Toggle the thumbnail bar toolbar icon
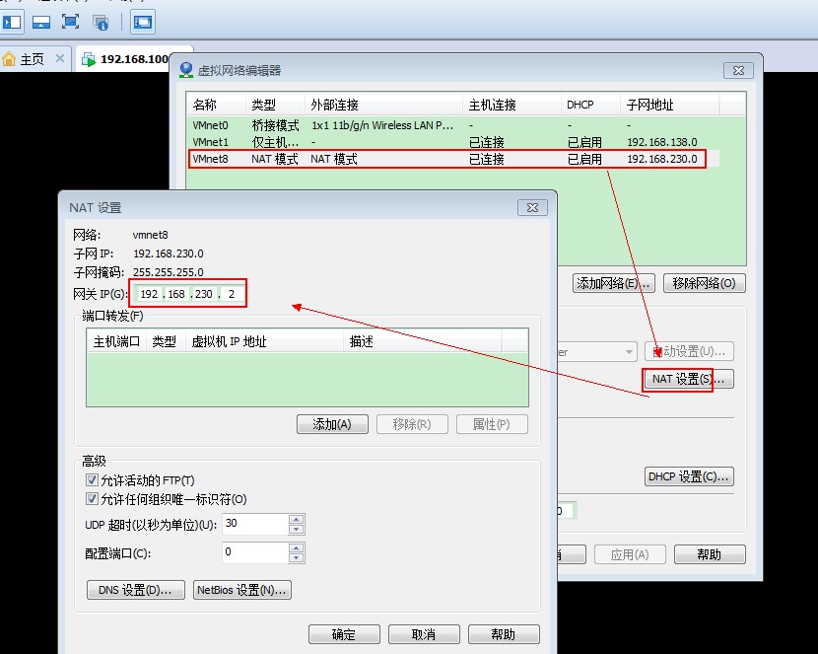The image size is (818, 654). (40, 22)
